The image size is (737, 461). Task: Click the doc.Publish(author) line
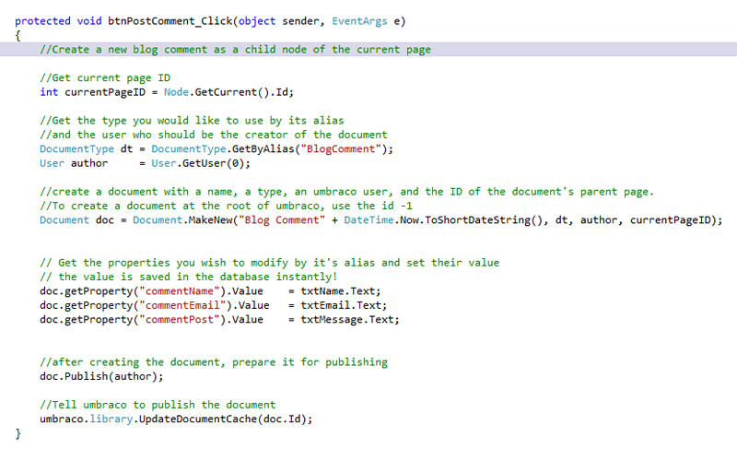pos(101,376)
